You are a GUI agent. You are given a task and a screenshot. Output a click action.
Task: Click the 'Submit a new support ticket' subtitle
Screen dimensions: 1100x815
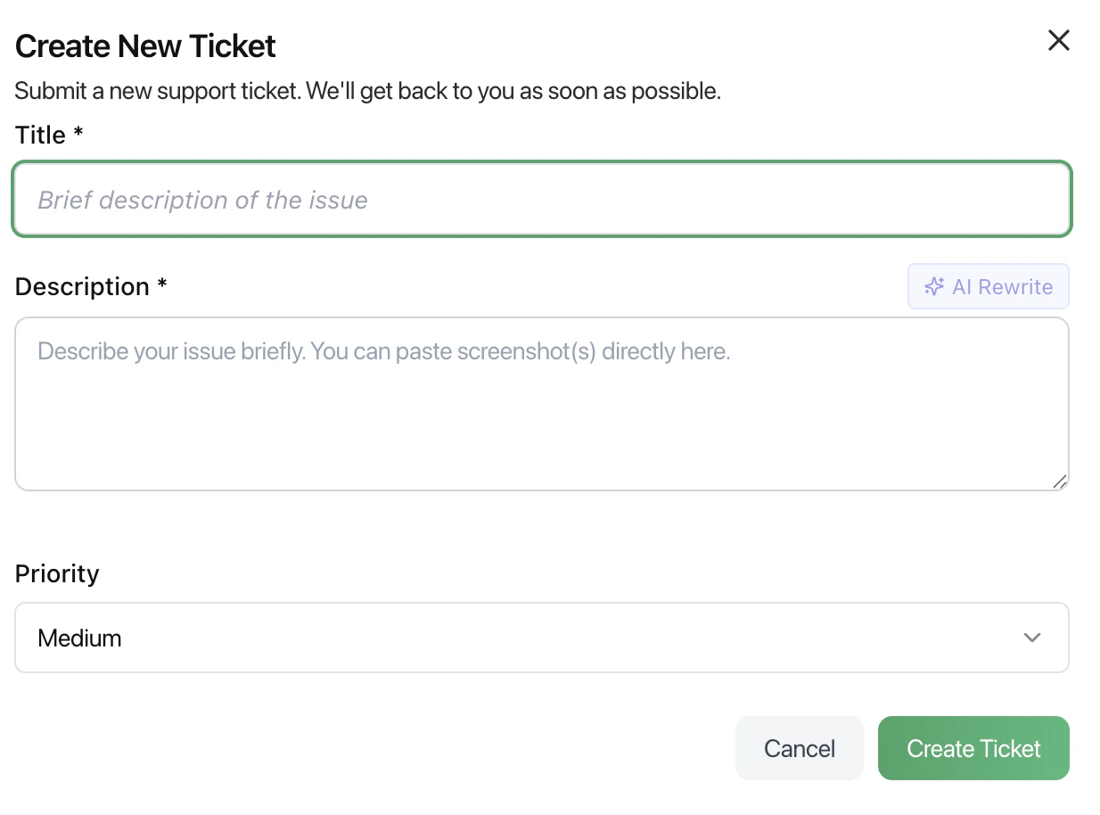coord(367,91)
